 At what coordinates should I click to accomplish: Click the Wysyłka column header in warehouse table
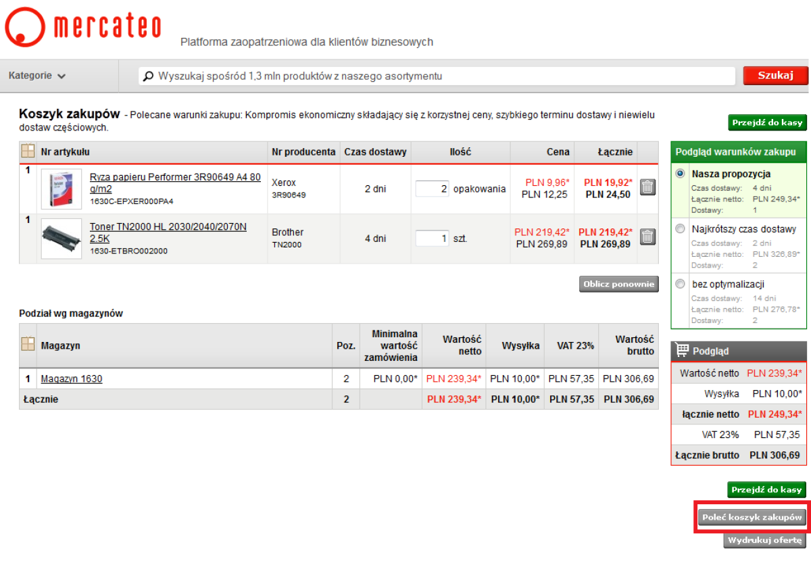[520, 345]
